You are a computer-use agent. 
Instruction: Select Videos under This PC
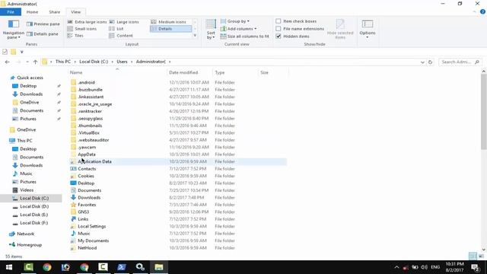(27, 190)
